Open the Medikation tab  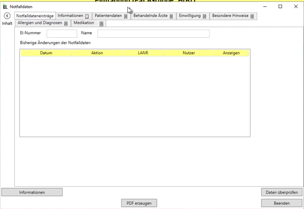(x=84, y=23)
